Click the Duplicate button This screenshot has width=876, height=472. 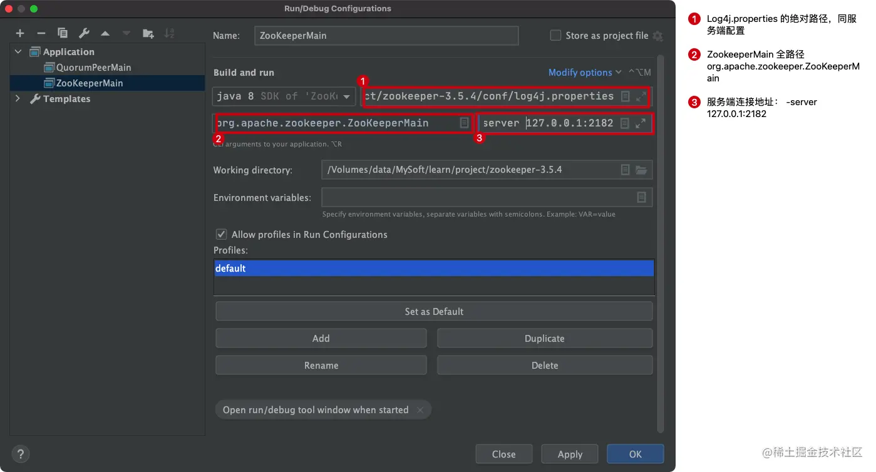pos(545,338)
